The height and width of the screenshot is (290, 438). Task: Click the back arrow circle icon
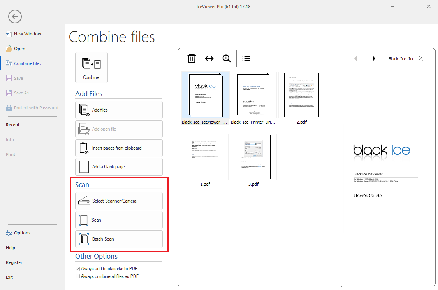coord(15,16)
